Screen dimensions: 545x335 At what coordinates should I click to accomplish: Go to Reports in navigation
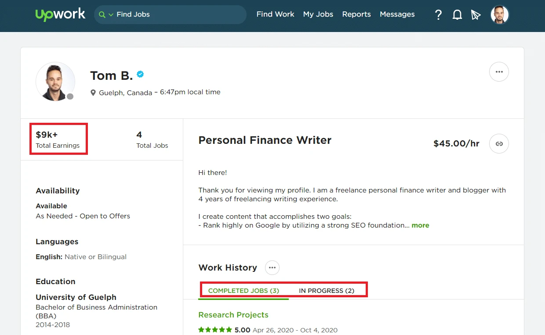[356, 14]
